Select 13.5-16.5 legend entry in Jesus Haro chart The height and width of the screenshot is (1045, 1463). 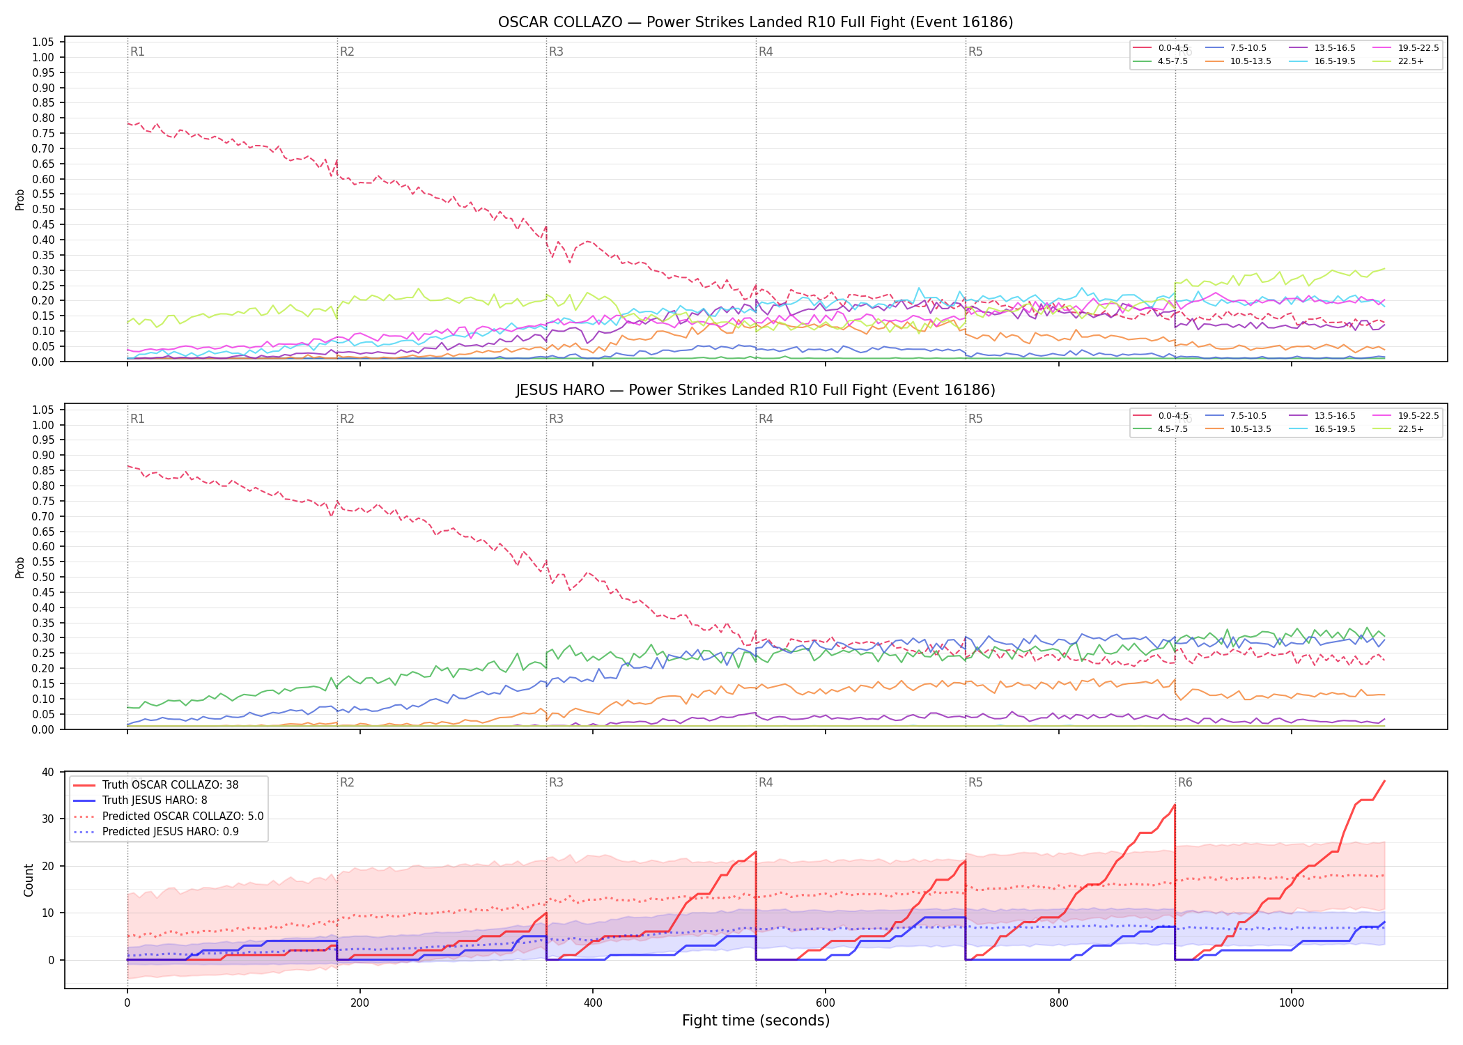tap(1322, 416)
